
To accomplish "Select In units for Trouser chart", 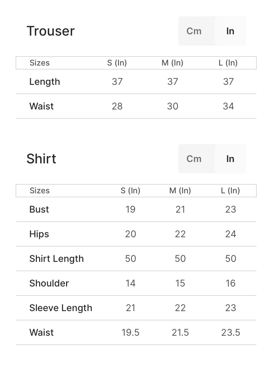I will [230, 31].
